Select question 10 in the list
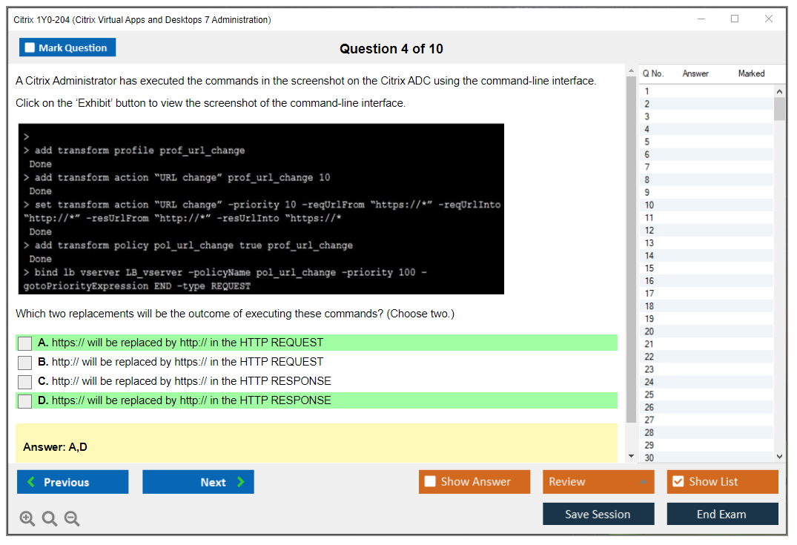The width and height of the screenshot is (797, 545). [649, 205]
